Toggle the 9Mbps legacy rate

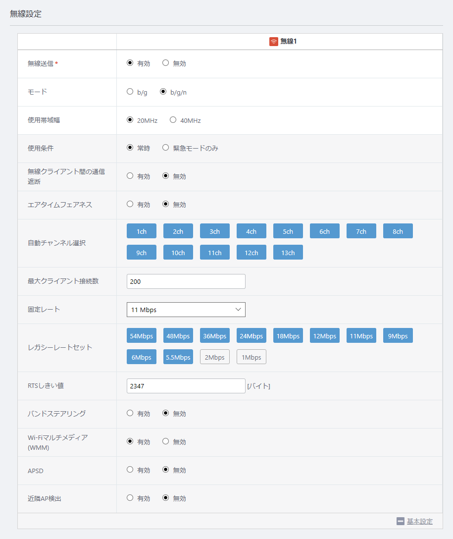click(398, 336)
